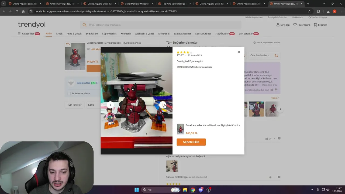Open Discord from taskbar
Screen dimensions: 345x194
point(201,190)
